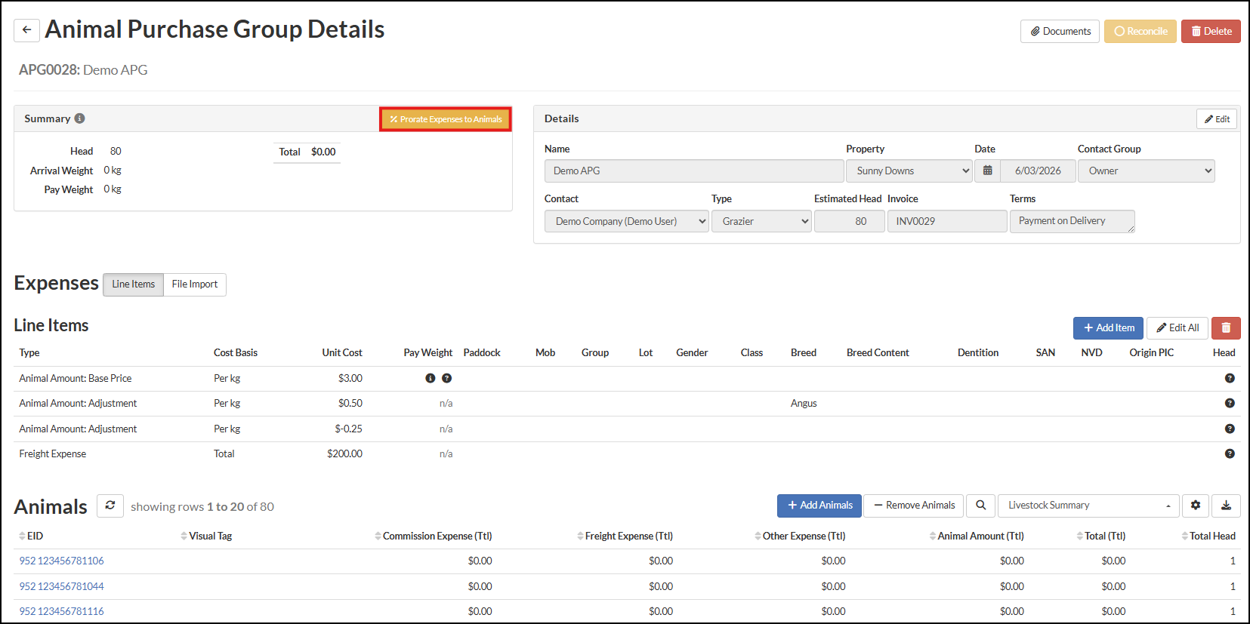Expand the Type dropdown Grazier
1250x624 pixels.
pyautogui.click(x=761, y=221)
